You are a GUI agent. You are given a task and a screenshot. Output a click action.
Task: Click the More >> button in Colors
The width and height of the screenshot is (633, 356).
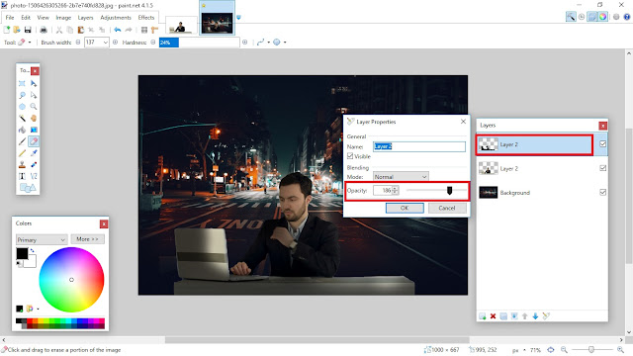pyautogui.click(x=88, y=239)
